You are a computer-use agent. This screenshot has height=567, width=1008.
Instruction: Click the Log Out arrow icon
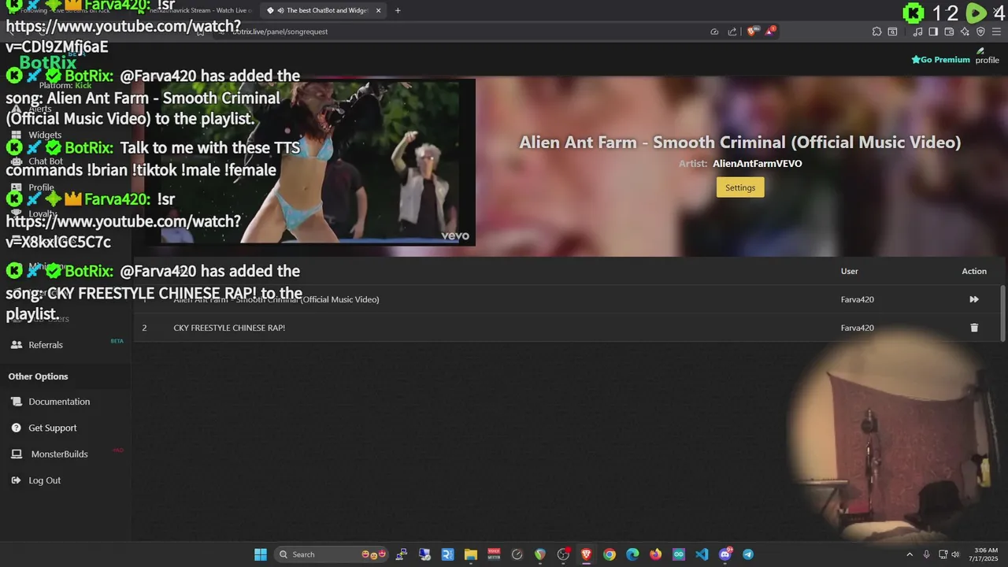coord(16,480)
